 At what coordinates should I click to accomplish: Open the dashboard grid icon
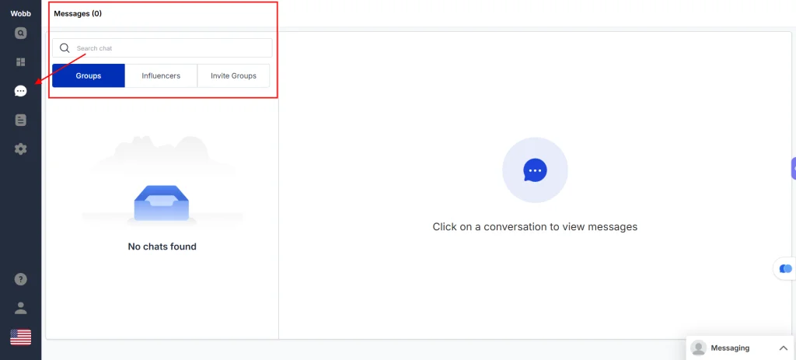pos(20,62)
